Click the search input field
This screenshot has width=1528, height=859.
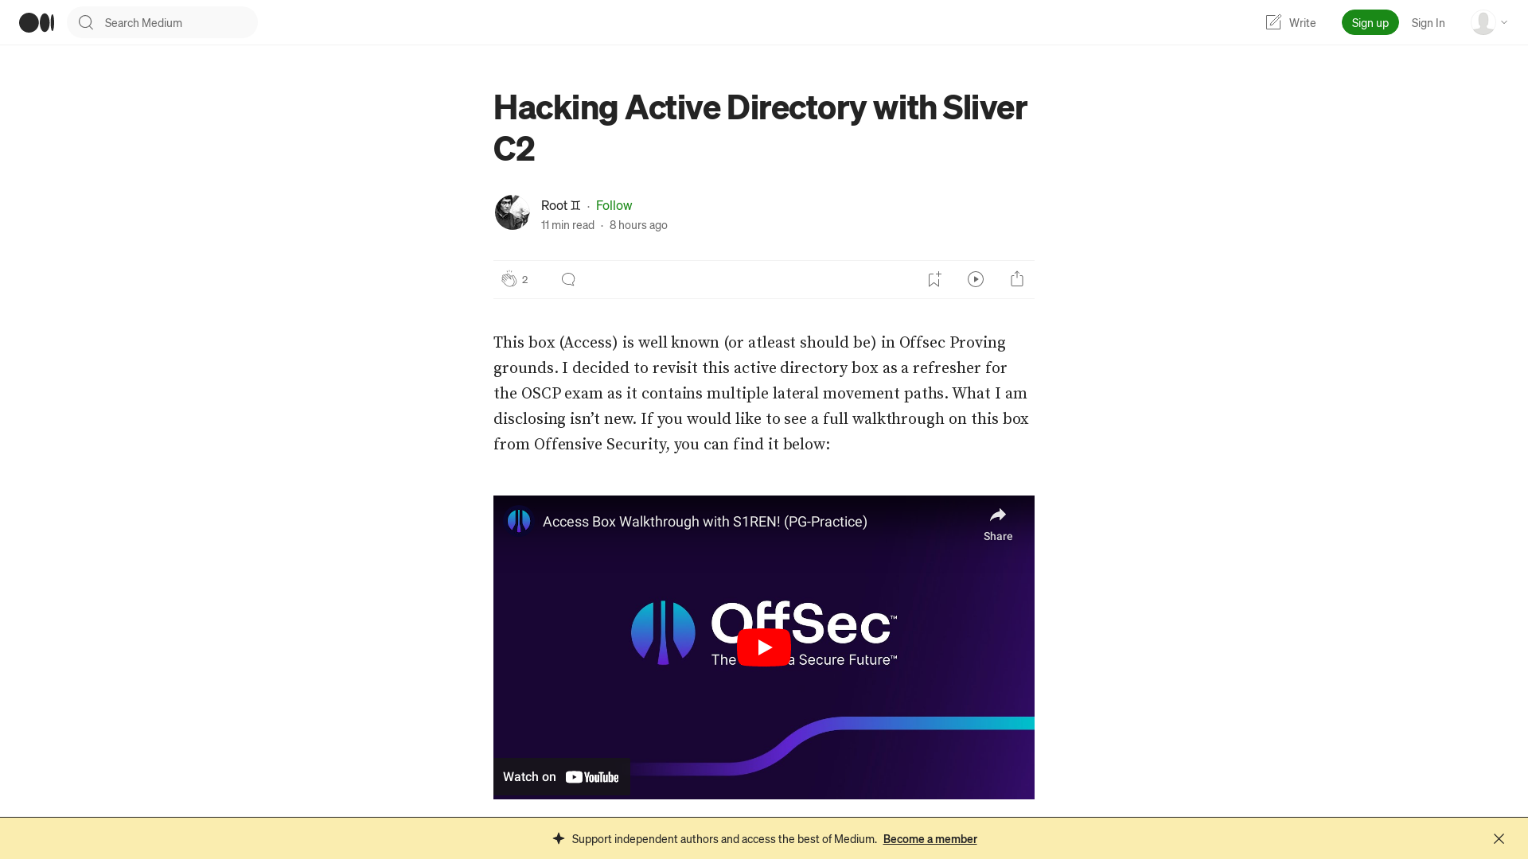162,22
